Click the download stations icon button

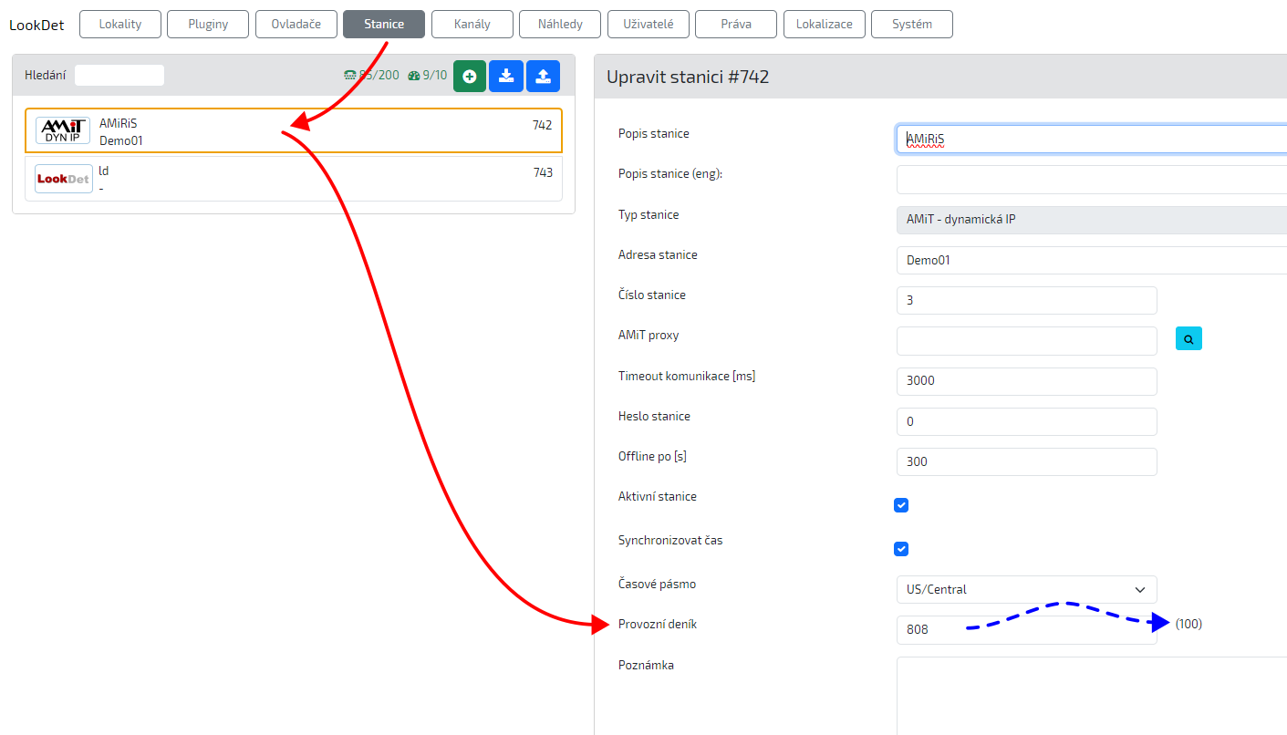pyautogui.click(x=506, y=76)
